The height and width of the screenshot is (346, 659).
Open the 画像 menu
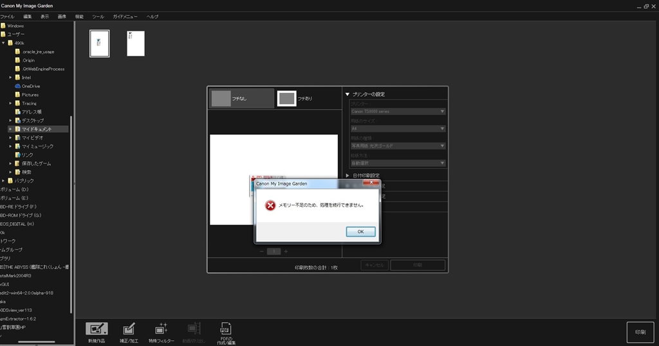tap(62, 17)
